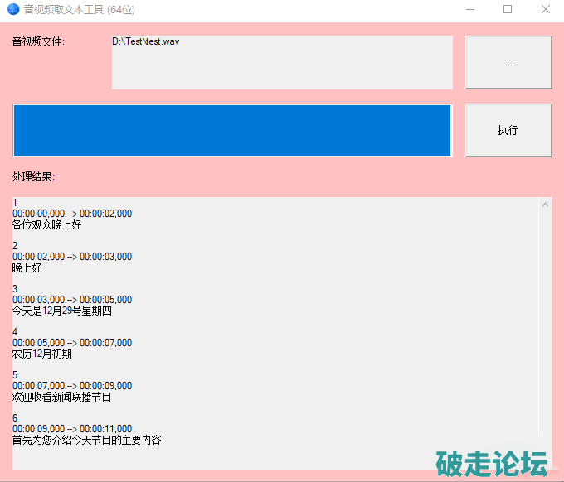The image size is (564, 482).
Task: Click the subtitle line 欢迎收看新闻联播节目
Action: click(x=62, y=397)
